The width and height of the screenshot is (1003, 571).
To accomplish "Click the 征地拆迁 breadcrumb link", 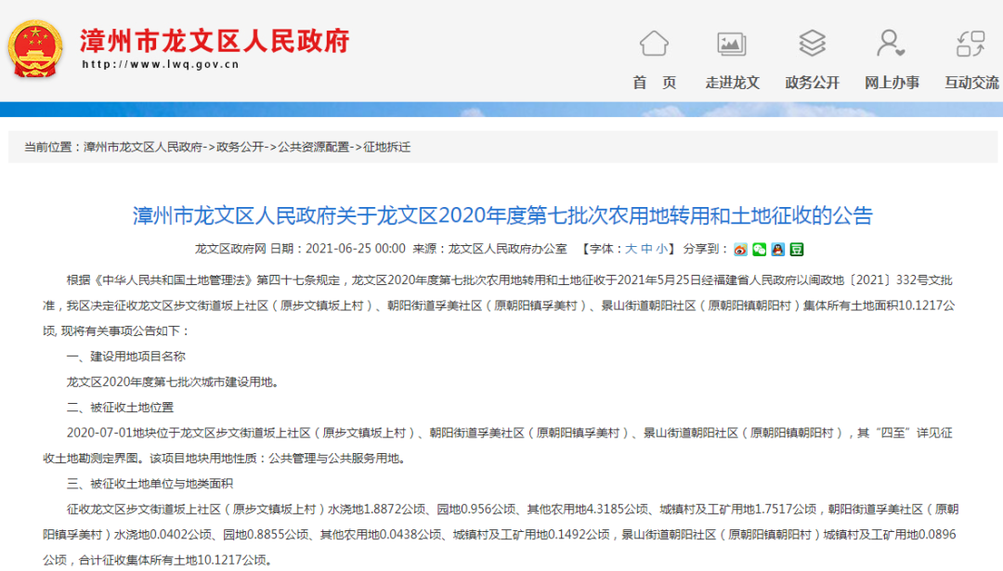I will 386,147.
